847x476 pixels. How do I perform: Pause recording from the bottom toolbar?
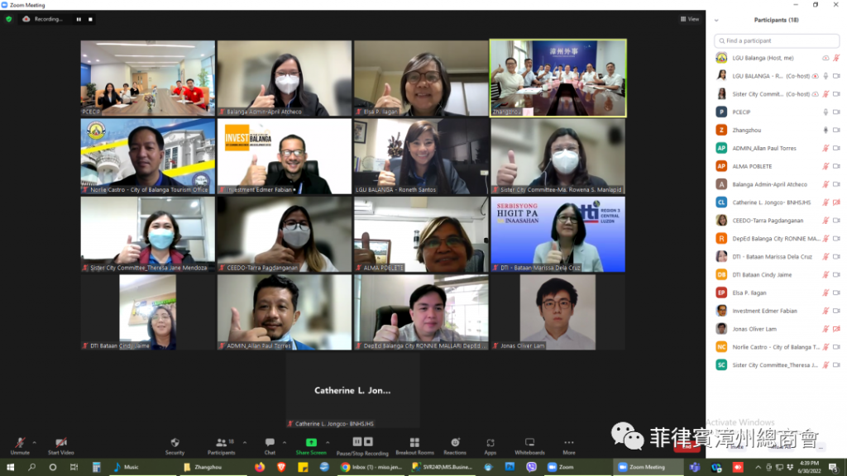[x=357, y=442]
